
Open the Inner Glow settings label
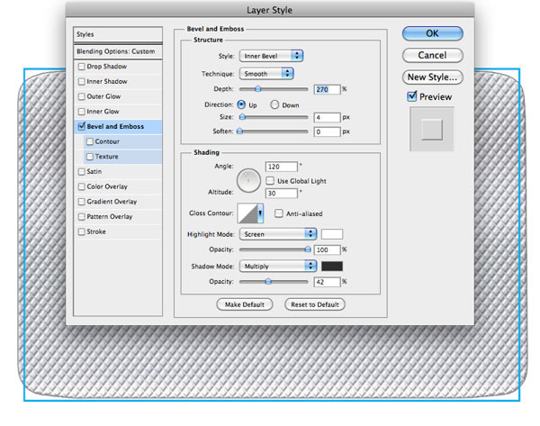pos(103,112)
